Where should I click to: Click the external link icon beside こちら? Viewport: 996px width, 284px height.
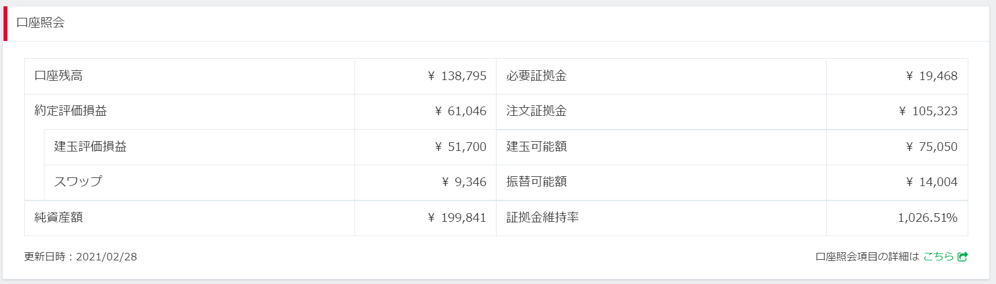[x=963, y=257]
